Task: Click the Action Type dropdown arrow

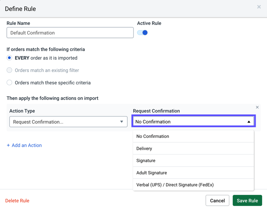Action: (121, 122)
